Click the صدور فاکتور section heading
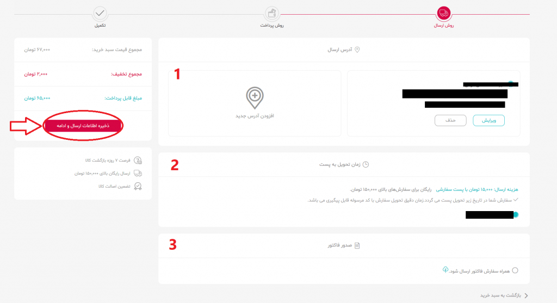The image size is (557, 303). pos(340,245)
